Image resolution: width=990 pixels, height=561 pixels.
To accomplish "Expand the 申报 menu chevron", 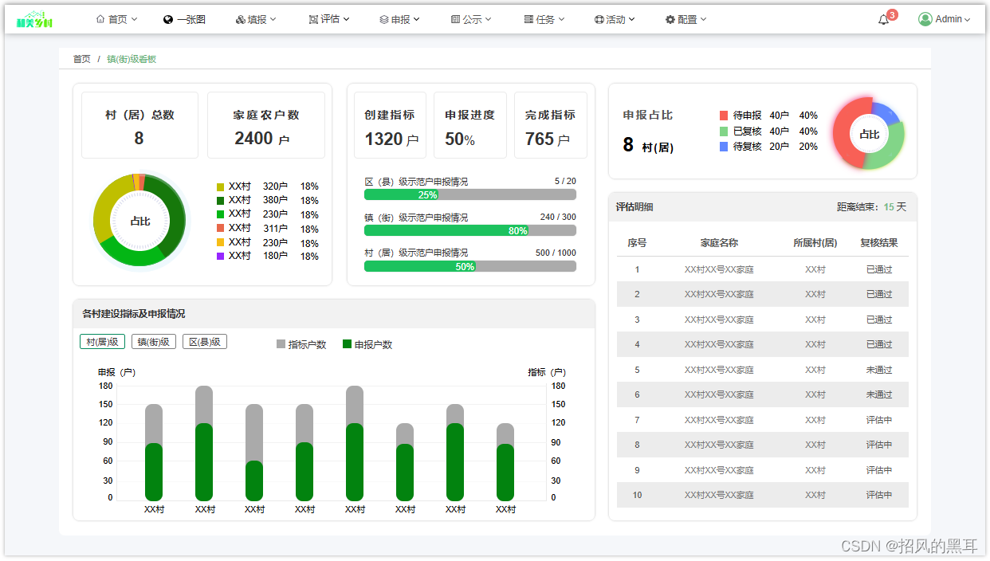I will (417, 19).
